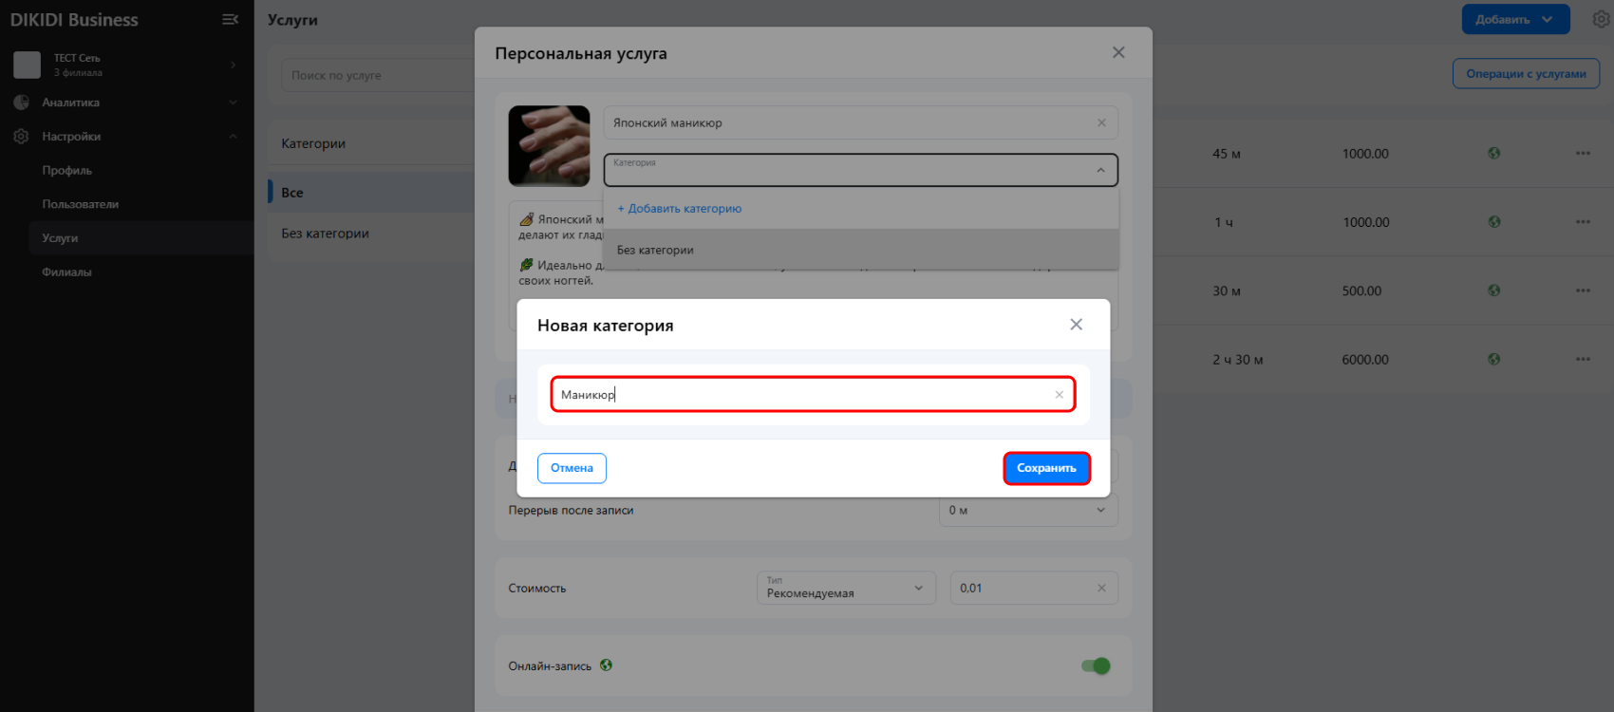Open the page settings gear icon
The width and height of the screenshot is (1614, 712).
pyautogui.click(x=1601, y=19)
